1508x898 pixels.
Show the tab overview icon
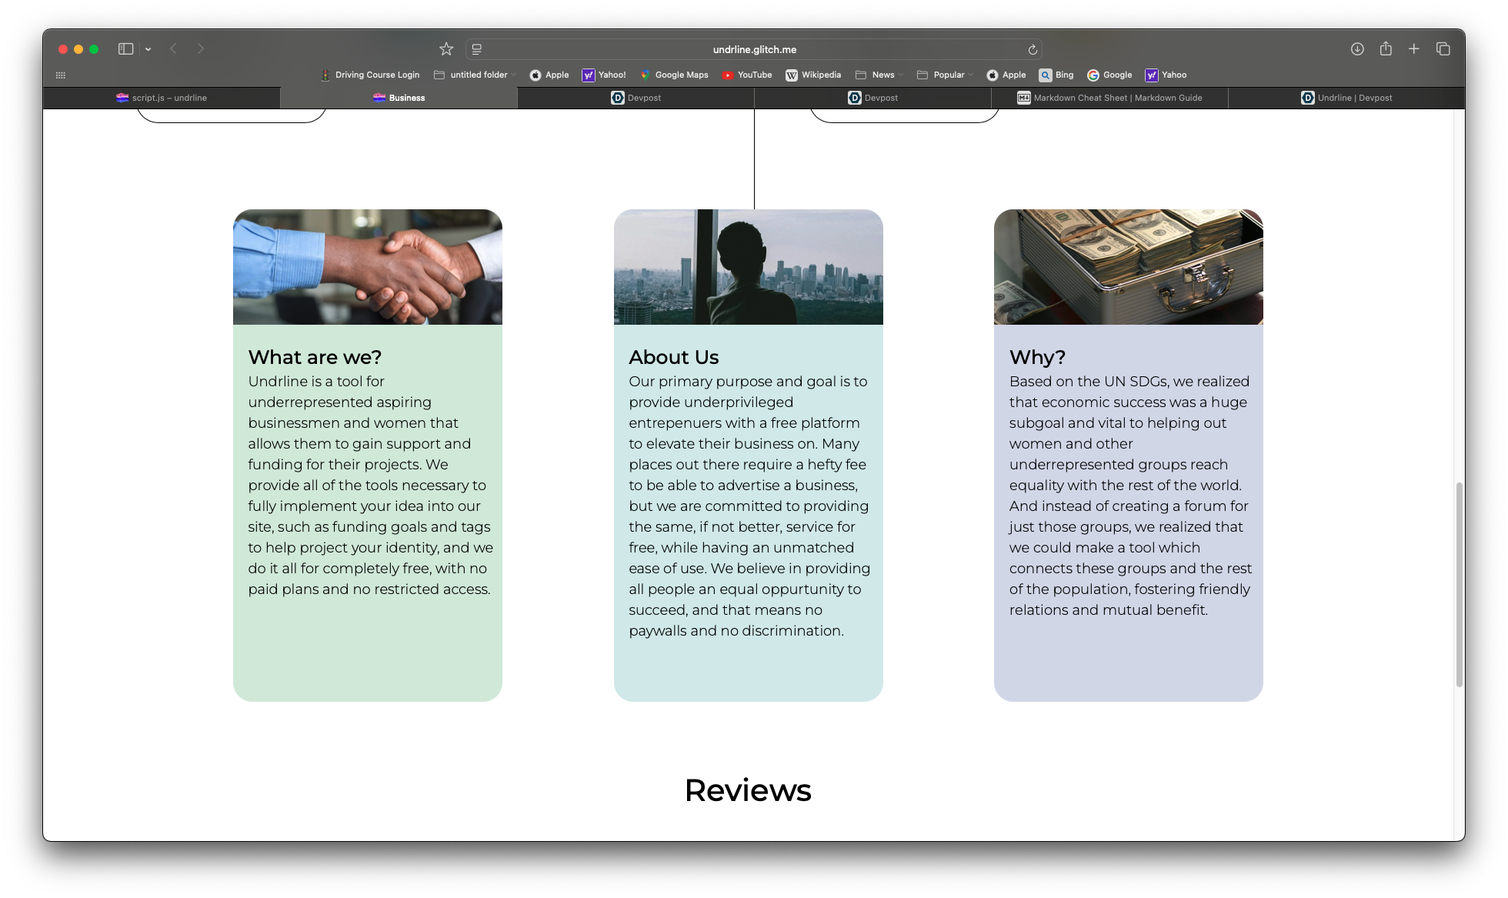(x=1443, y=49)
